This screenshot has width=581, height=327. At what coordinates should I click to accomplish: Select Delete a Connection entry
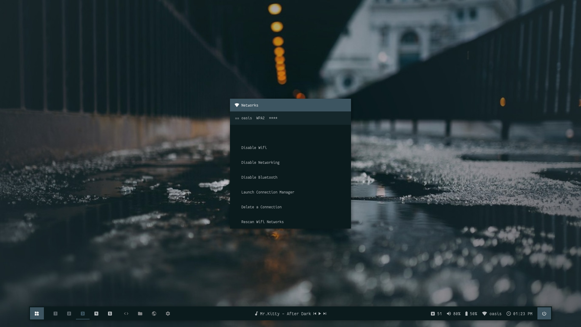261,207
